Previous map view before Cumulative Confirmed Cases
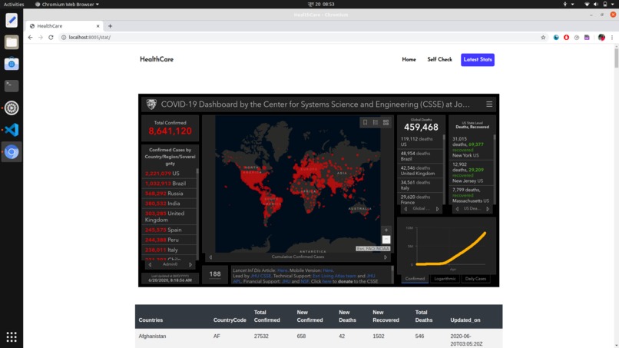 coord(210,257)
